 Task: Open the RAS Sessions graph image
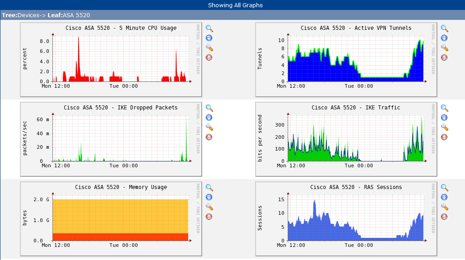point(346,219)
